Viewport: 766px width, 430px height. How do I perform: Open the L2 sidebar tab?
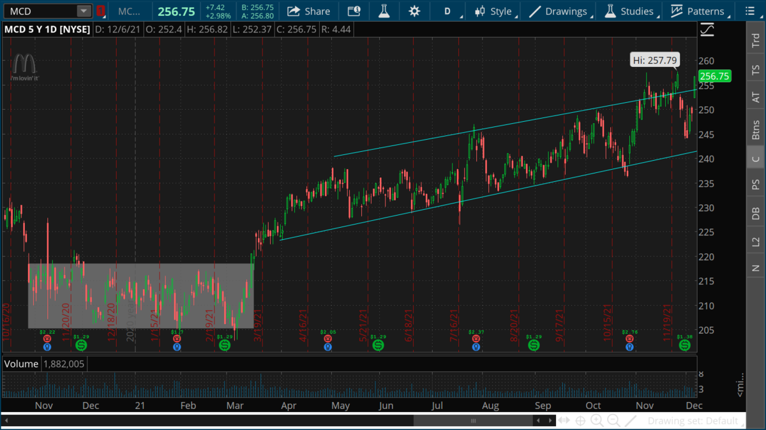[756, 242]
